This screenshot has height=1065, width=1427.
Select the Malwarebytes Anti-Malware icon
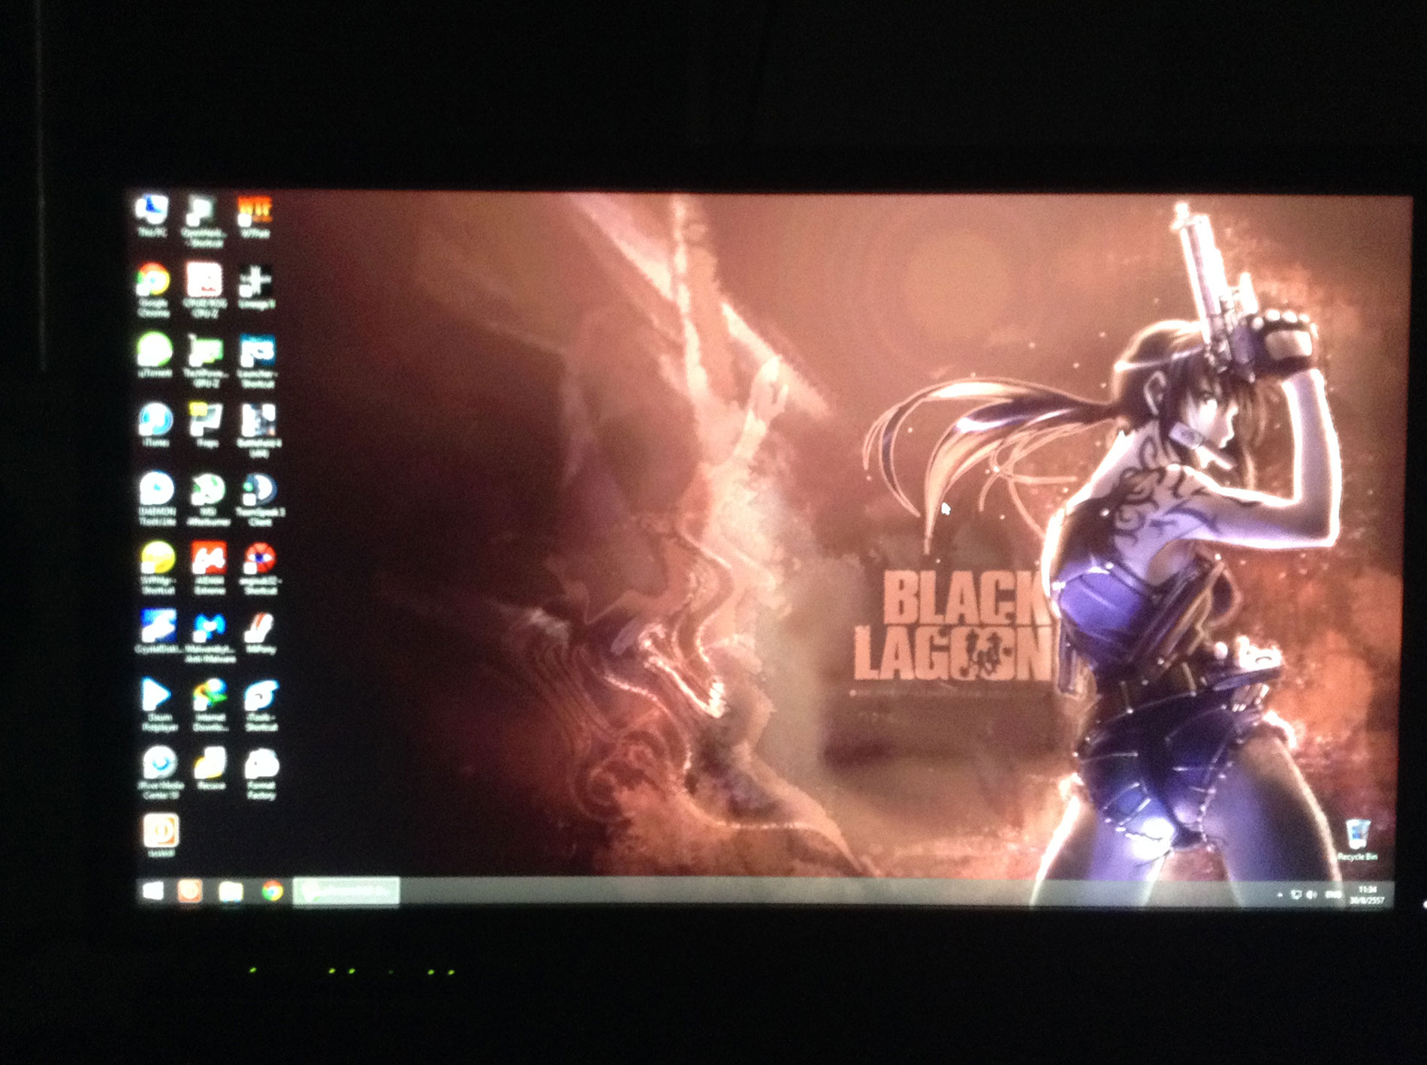[x=209, y=637]
